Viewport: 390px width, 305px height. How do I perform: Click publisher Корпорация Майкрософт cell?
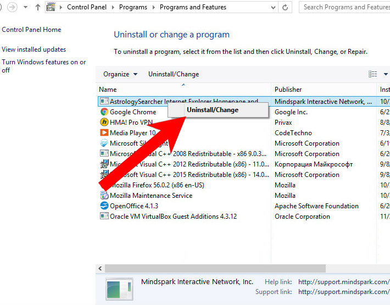tap(314, 164)
